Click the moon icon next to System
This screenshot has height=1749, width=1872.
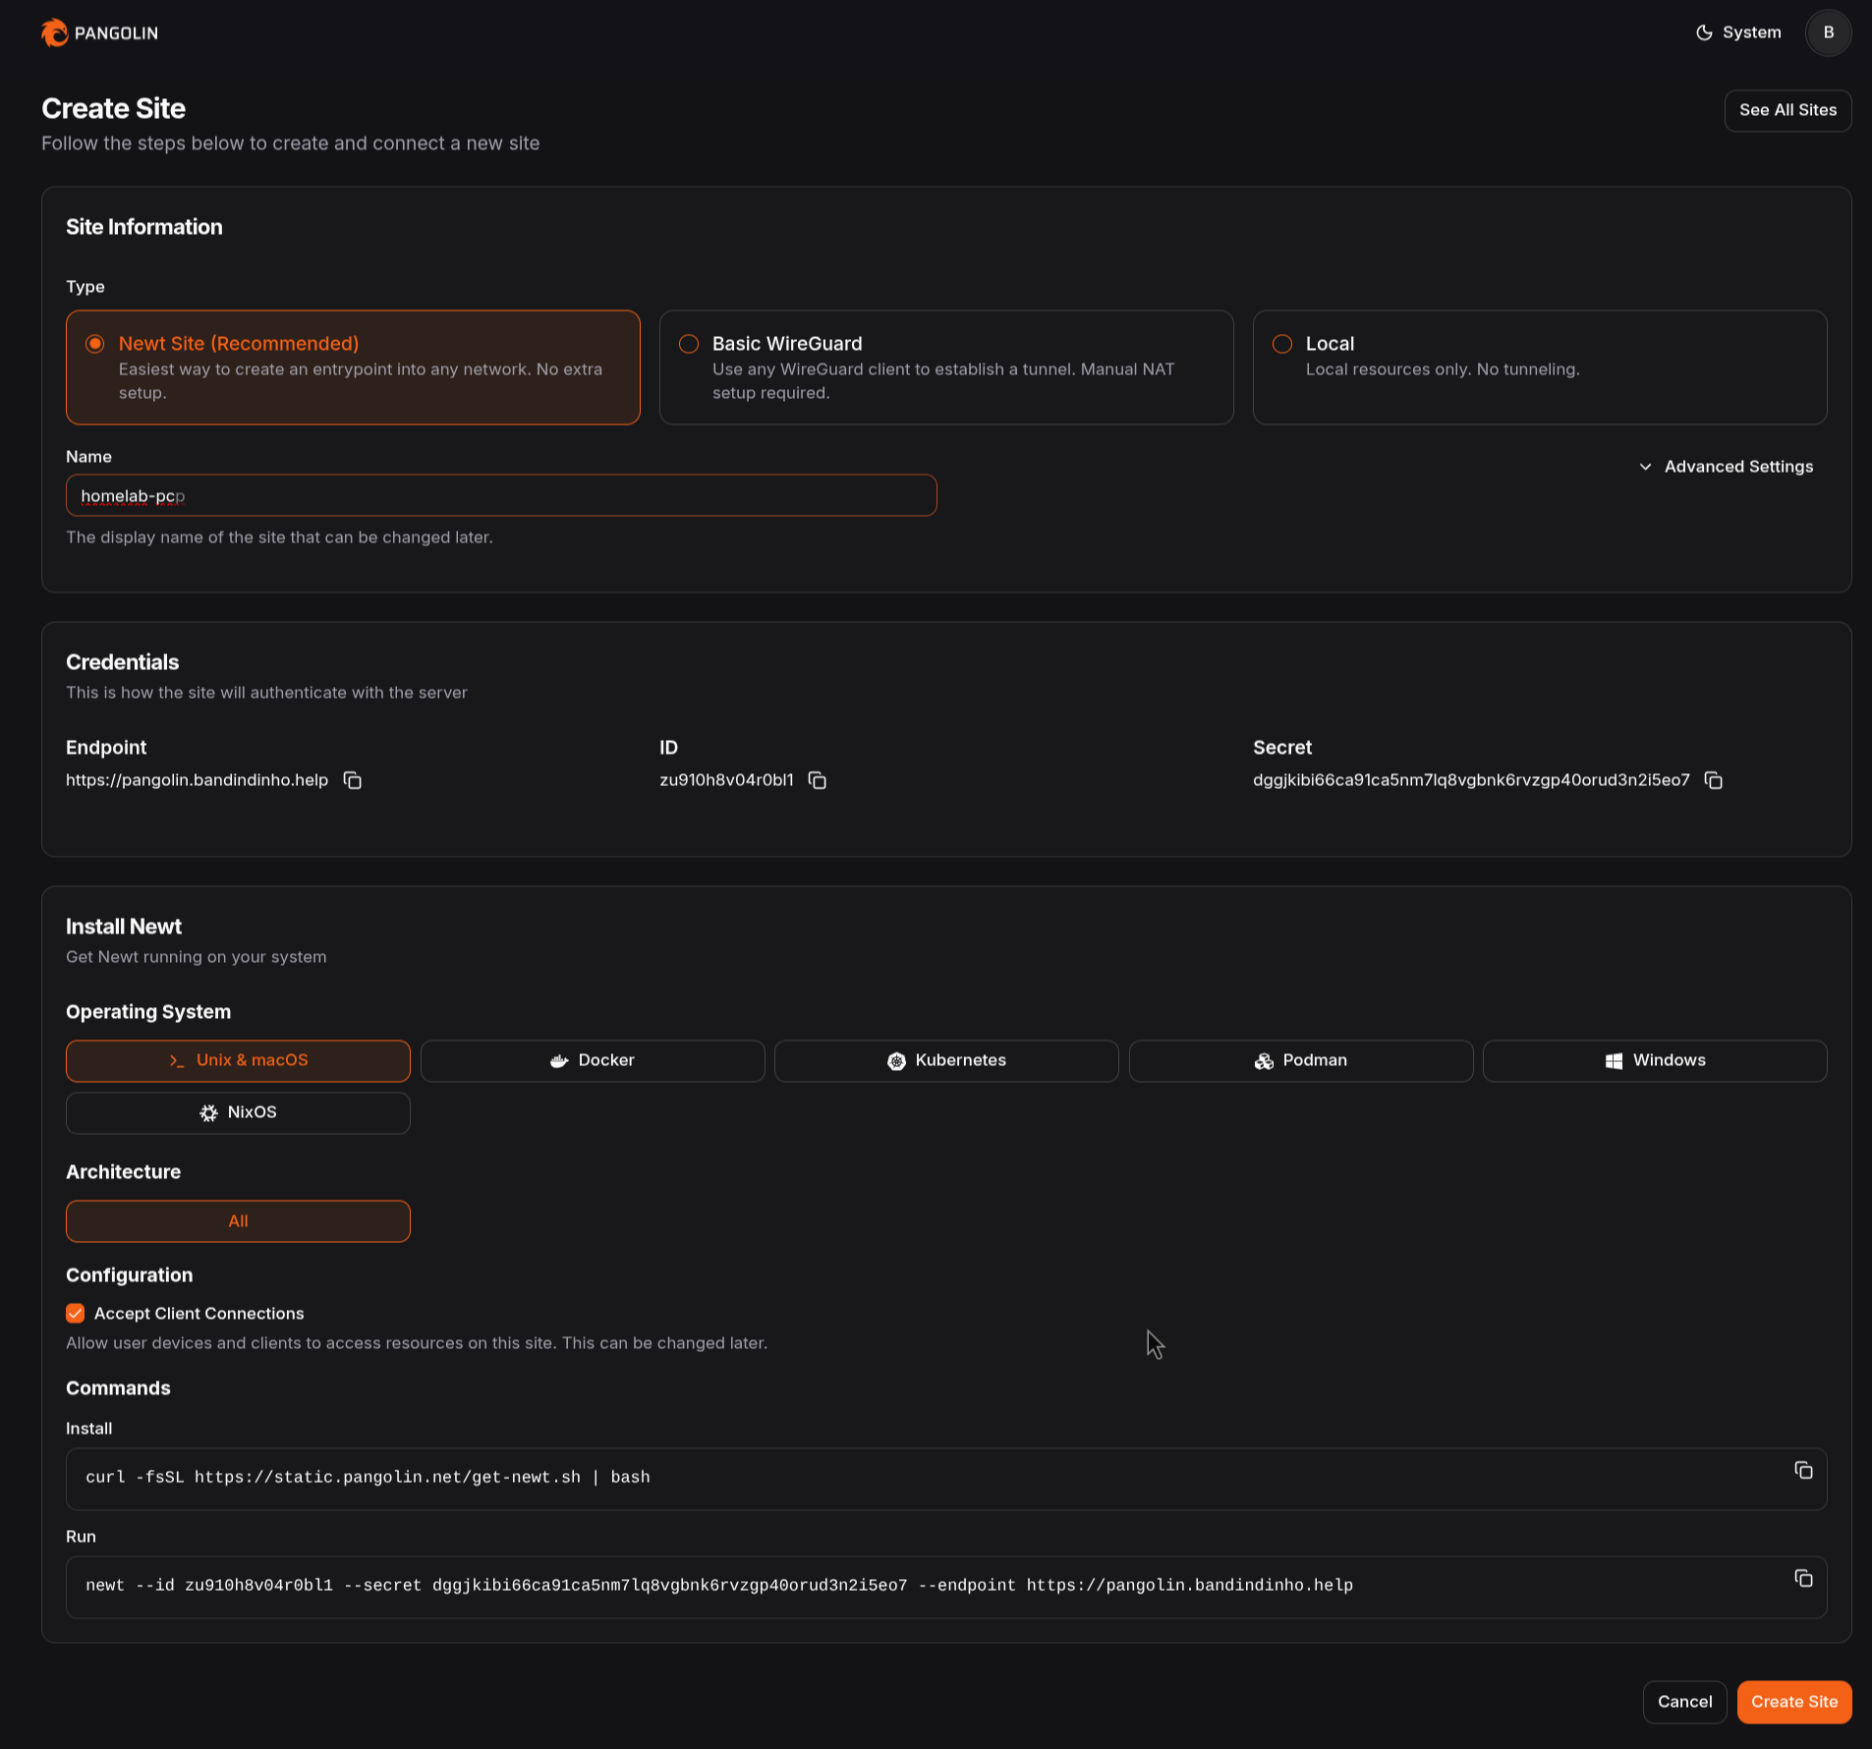click(1703, 32)
